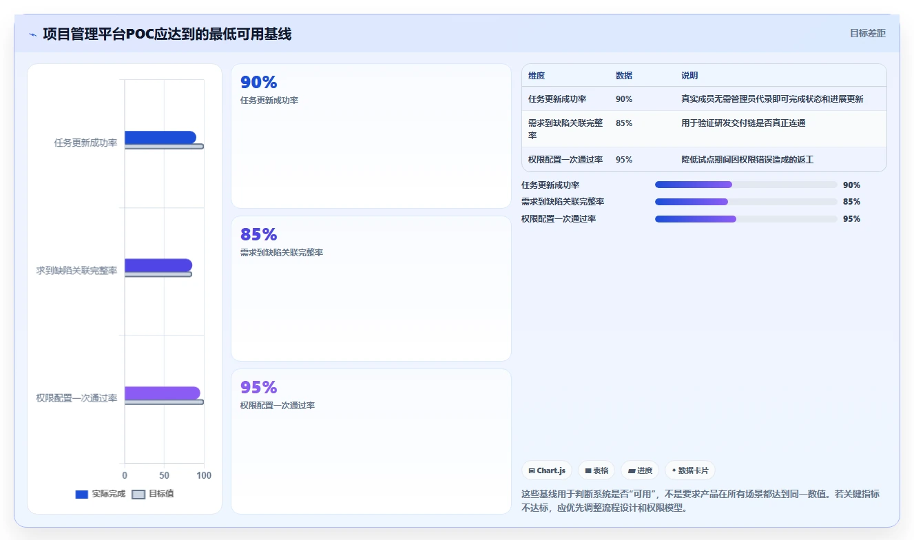Click the 任务更新成功率 progress bar
914x540 pixels.
746,185
